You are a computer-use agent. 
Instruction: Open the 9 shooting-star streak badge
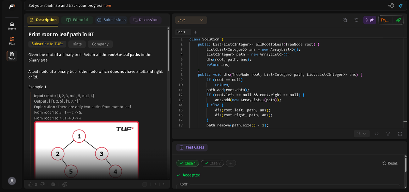[369, 20]
